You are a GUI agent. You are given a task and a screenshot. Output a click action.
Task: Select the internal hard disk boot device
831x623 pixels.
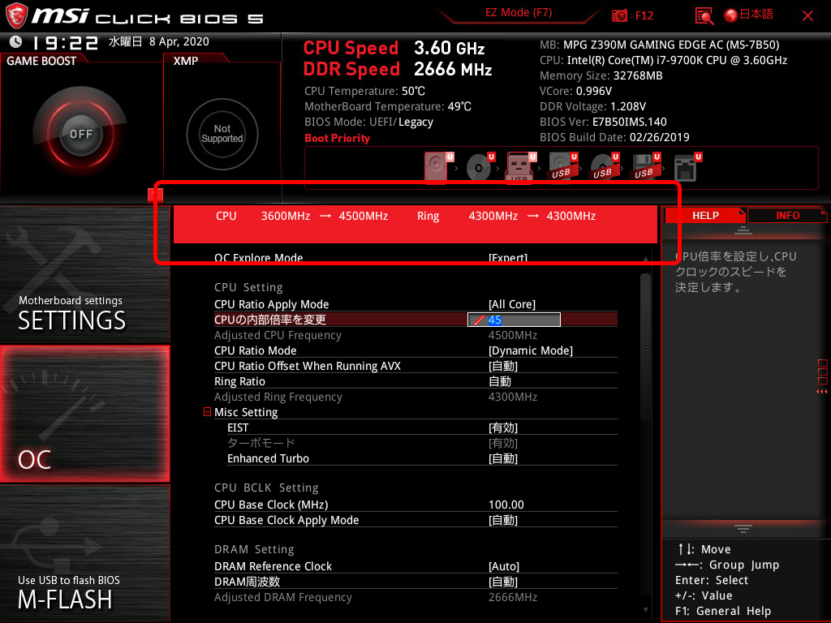point(437,167)
